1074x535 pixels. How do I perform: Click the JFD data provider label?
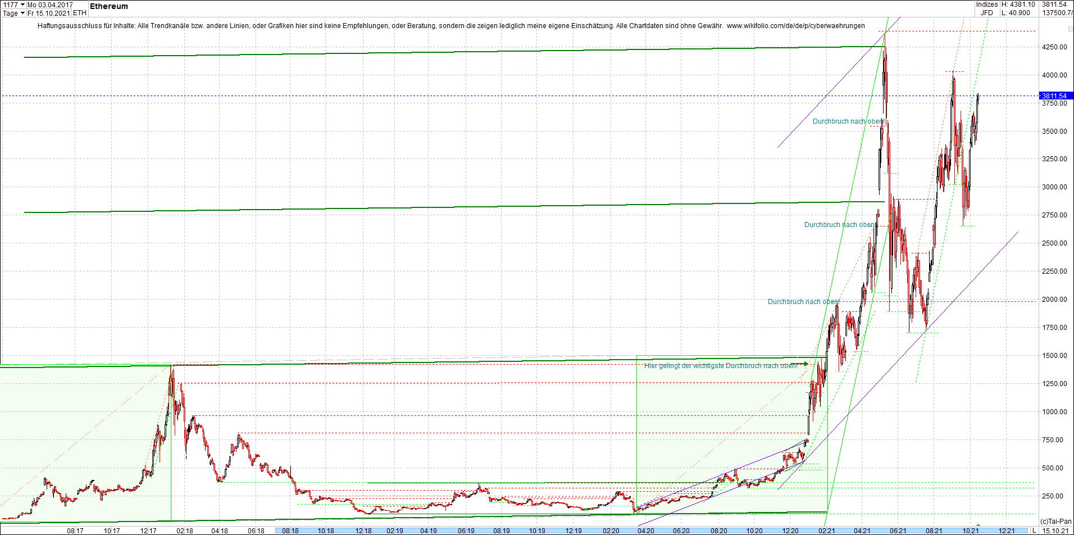pos(987,12)
